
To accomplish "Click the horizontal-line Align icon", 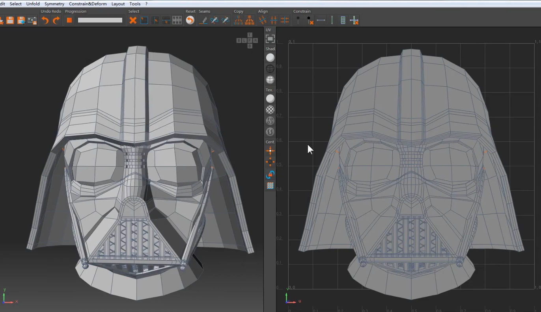I will (274, 20).
